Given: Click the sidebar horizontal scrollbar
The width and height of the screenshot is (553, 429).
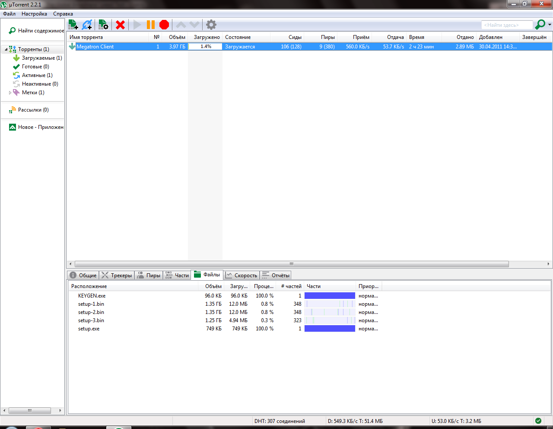Looking at the screenshot, I should point(29,410).
